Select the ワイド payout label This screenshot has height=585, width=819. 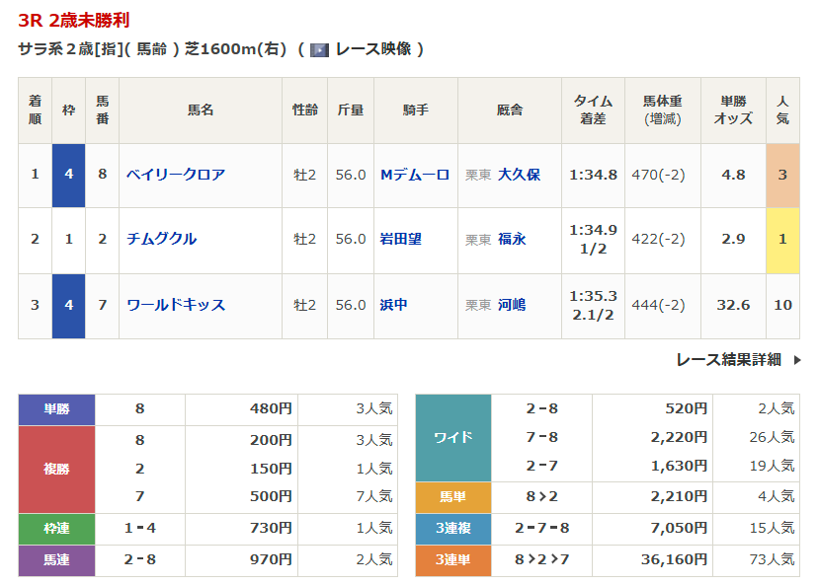click(452, 437)
